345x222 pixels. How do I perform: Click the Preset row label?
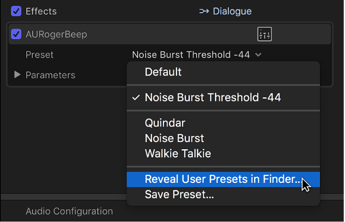[x=40, y=55]
